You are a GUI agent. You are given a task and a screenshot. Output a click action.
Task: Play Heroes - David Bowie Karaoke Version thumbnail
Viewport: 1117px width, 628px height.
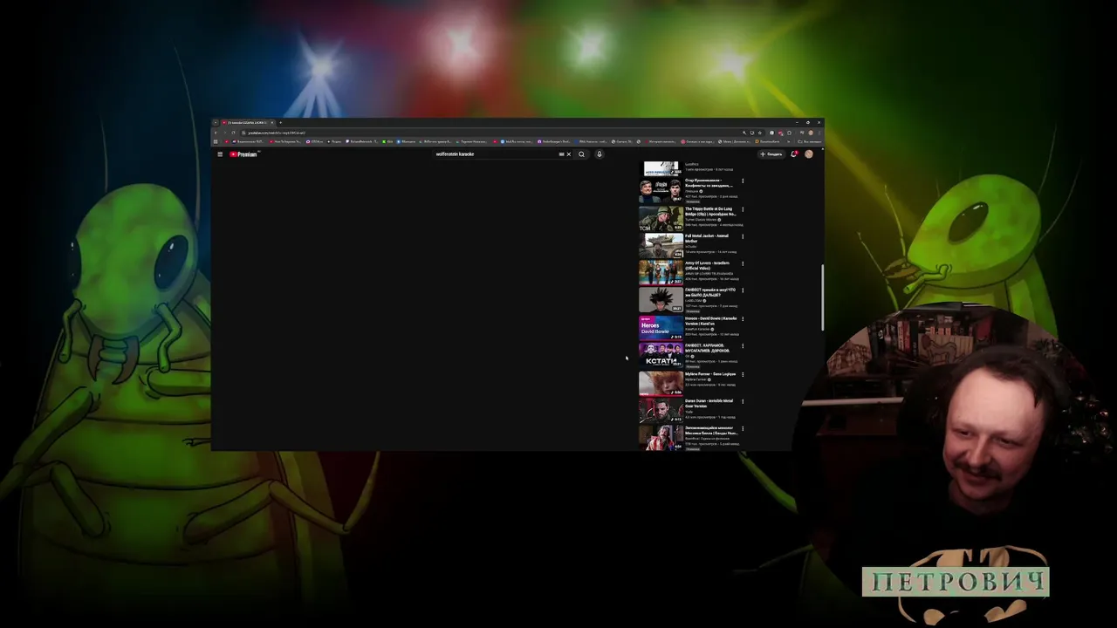click(661, 327)
